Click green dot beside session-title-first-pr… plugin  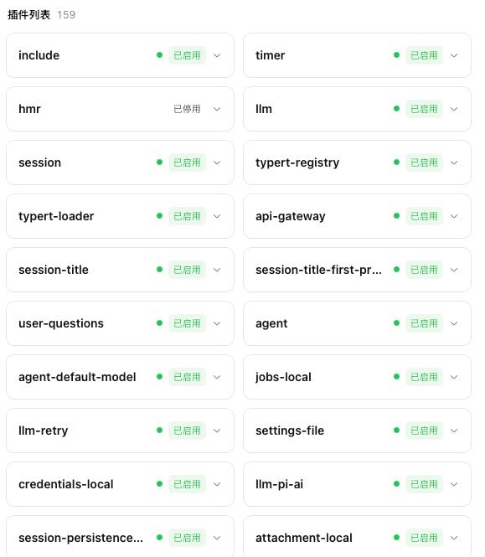396,270
